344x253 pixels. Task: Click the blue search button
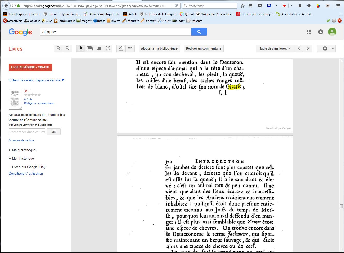pyautogui.click(x=199, y=32)
